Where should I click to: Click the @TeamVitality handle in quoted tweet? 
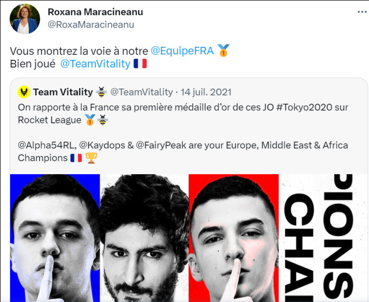pyautogui.click(x=141, y=92)
